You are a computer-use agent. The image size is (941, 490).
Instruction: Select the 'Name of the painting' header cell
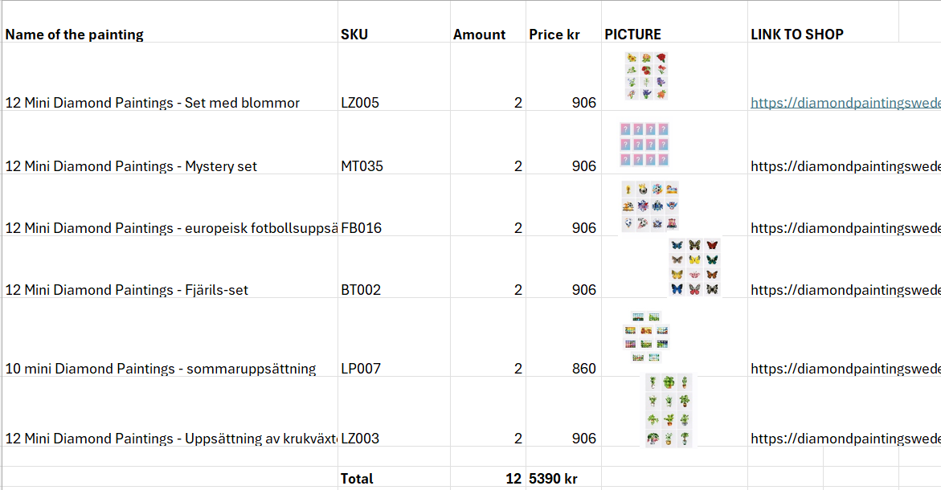point(75,35)
